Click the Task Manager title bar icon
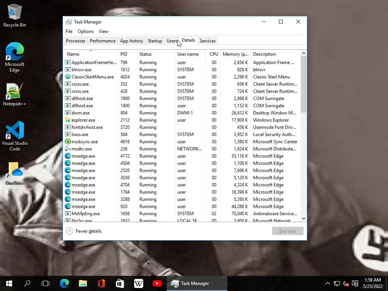The height and width of the screenshot is (291, 388). click(x=69, y=22)
